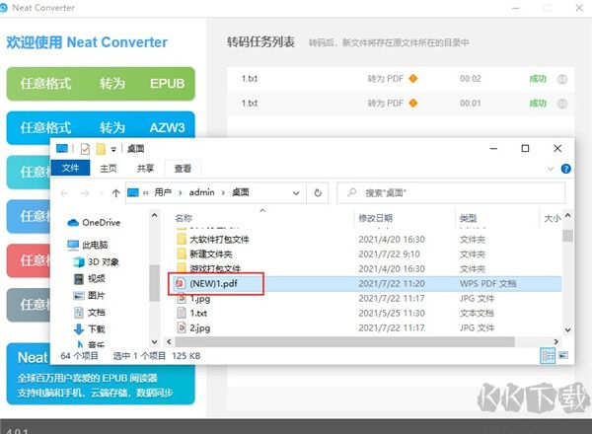Select OneDrive in the navigation pane

[102, 223]
